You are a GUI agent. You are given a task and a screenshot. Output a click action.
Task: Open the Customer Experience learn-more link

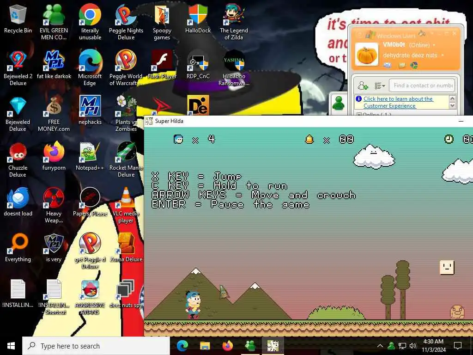[398, 102]
